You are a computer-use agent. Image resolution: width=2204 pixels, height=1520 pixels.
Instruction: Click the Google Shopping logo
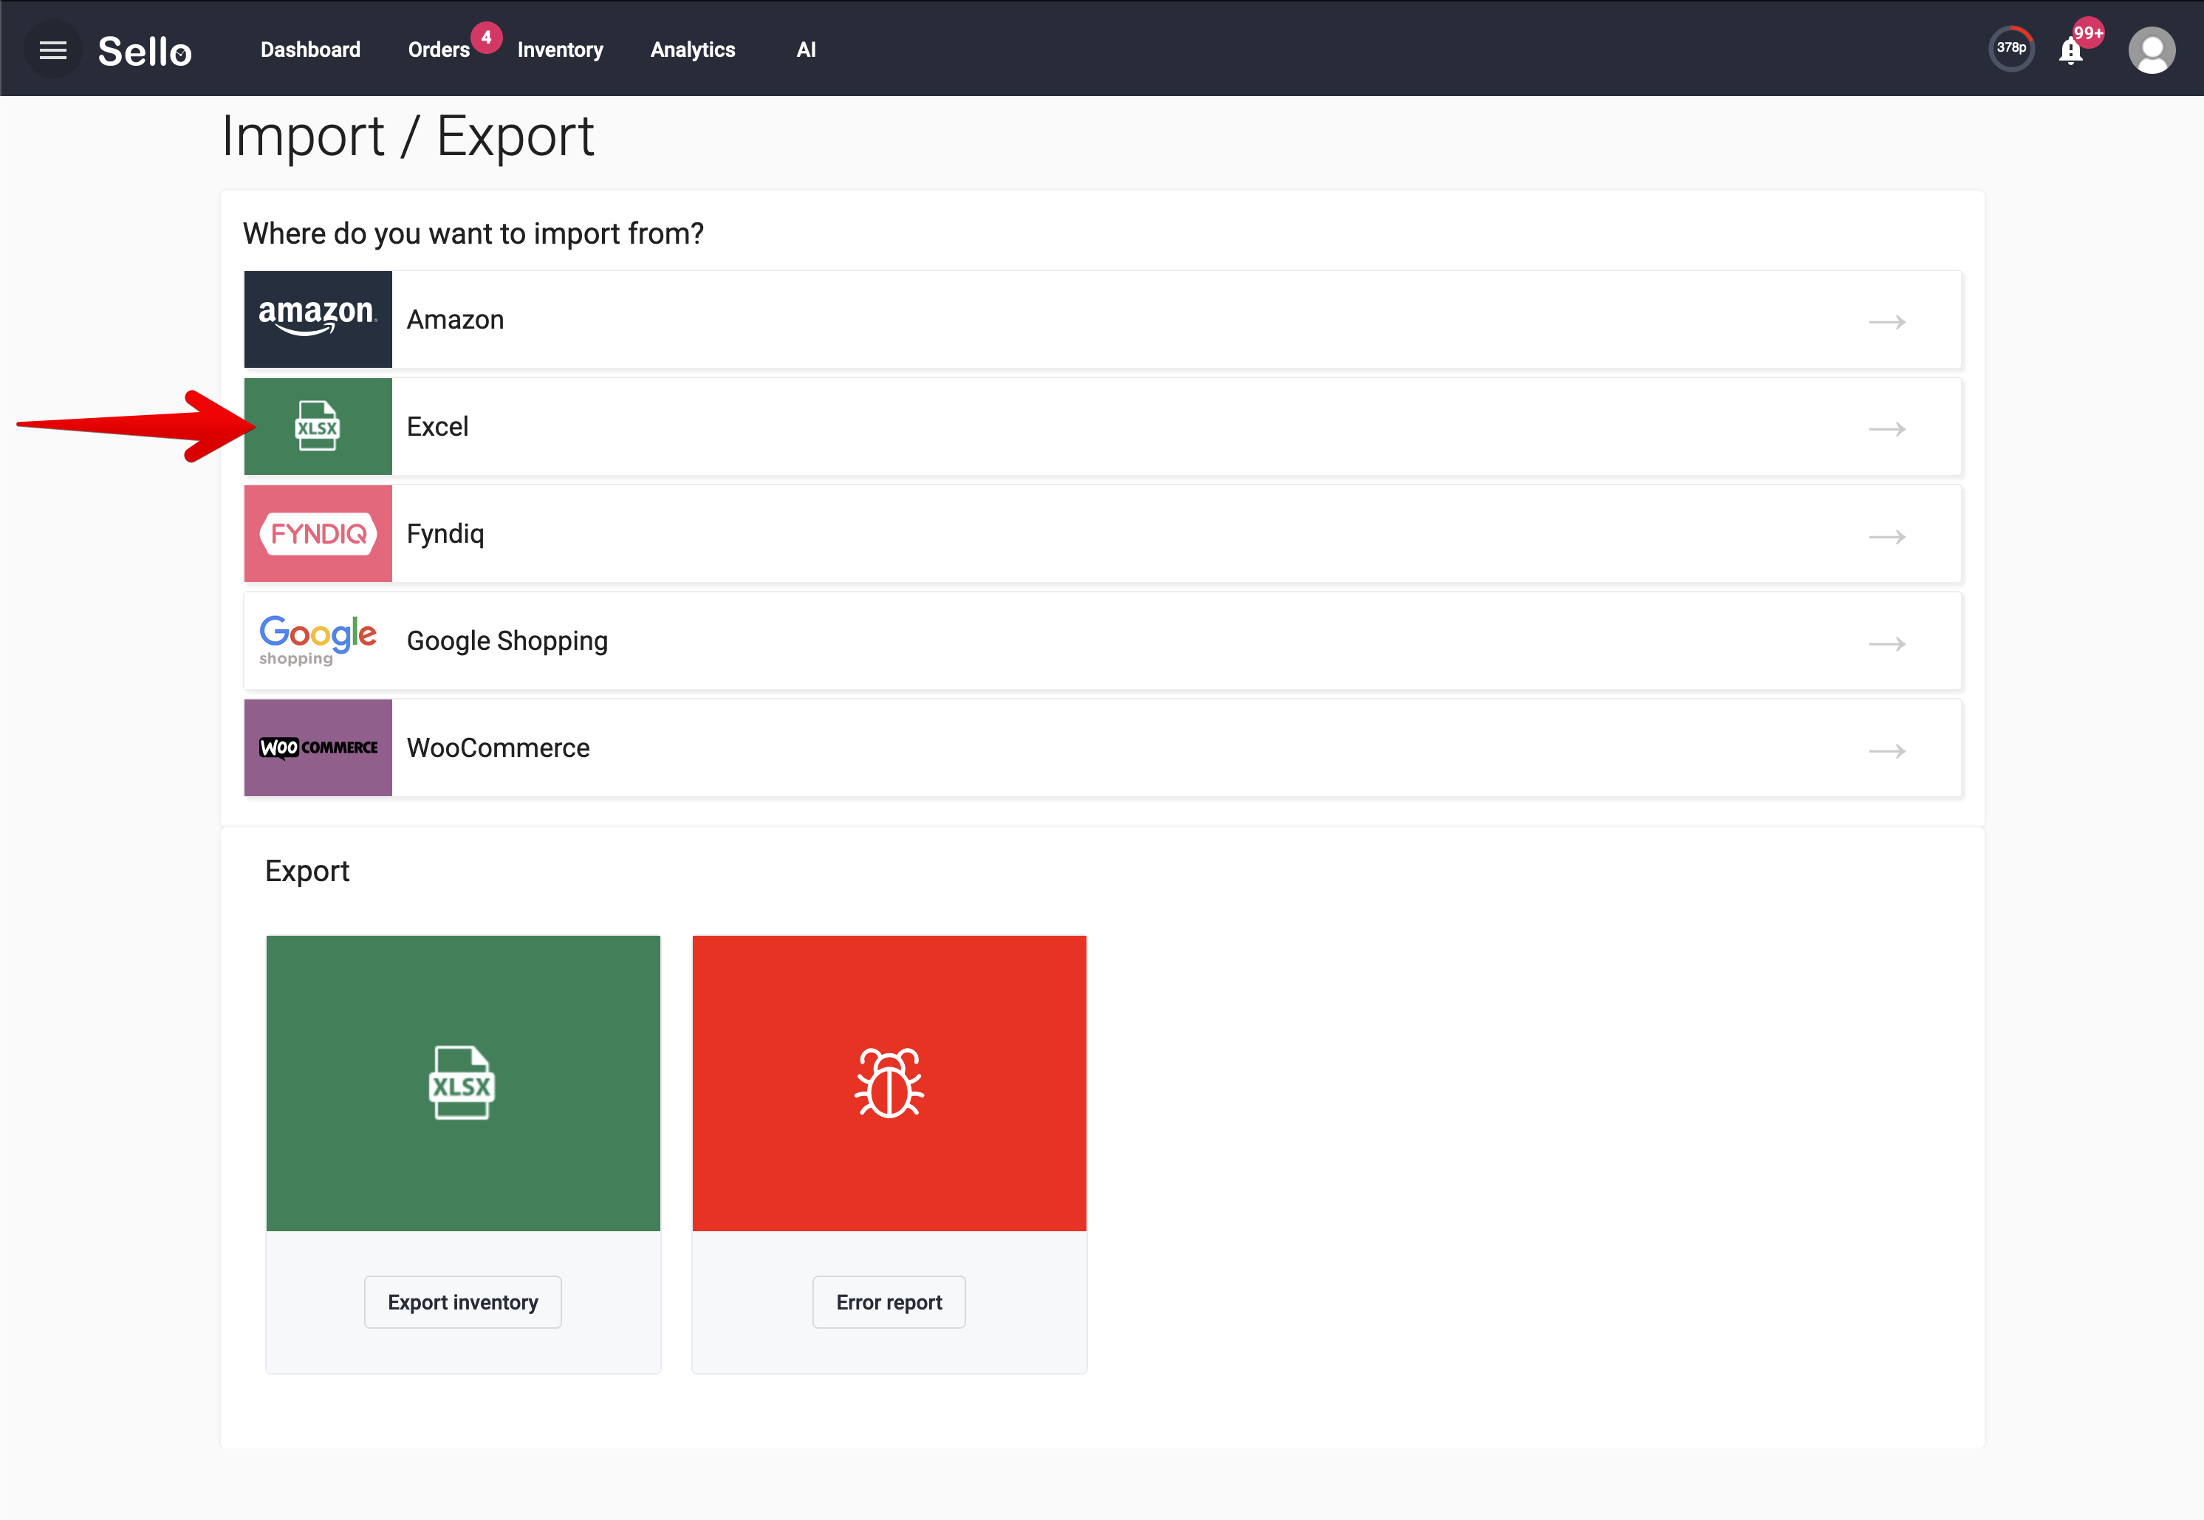[318, 641]
